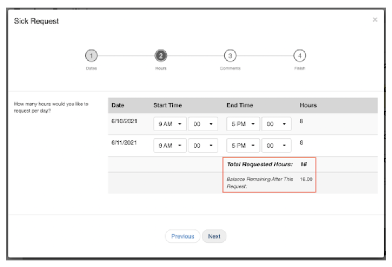The image size is (392, 267).
Task: Select the 6/10/2021 date cell
Action: [124, 121]
